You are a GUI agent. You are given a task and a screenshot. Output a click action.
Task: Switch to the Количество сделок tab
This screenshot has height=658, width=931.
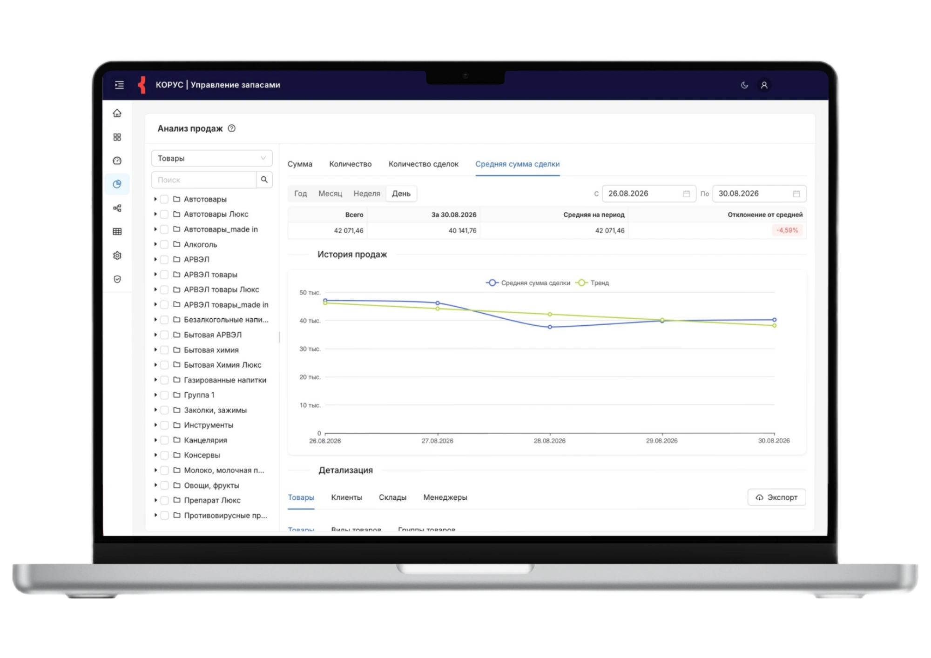click(x=424, y=164)
